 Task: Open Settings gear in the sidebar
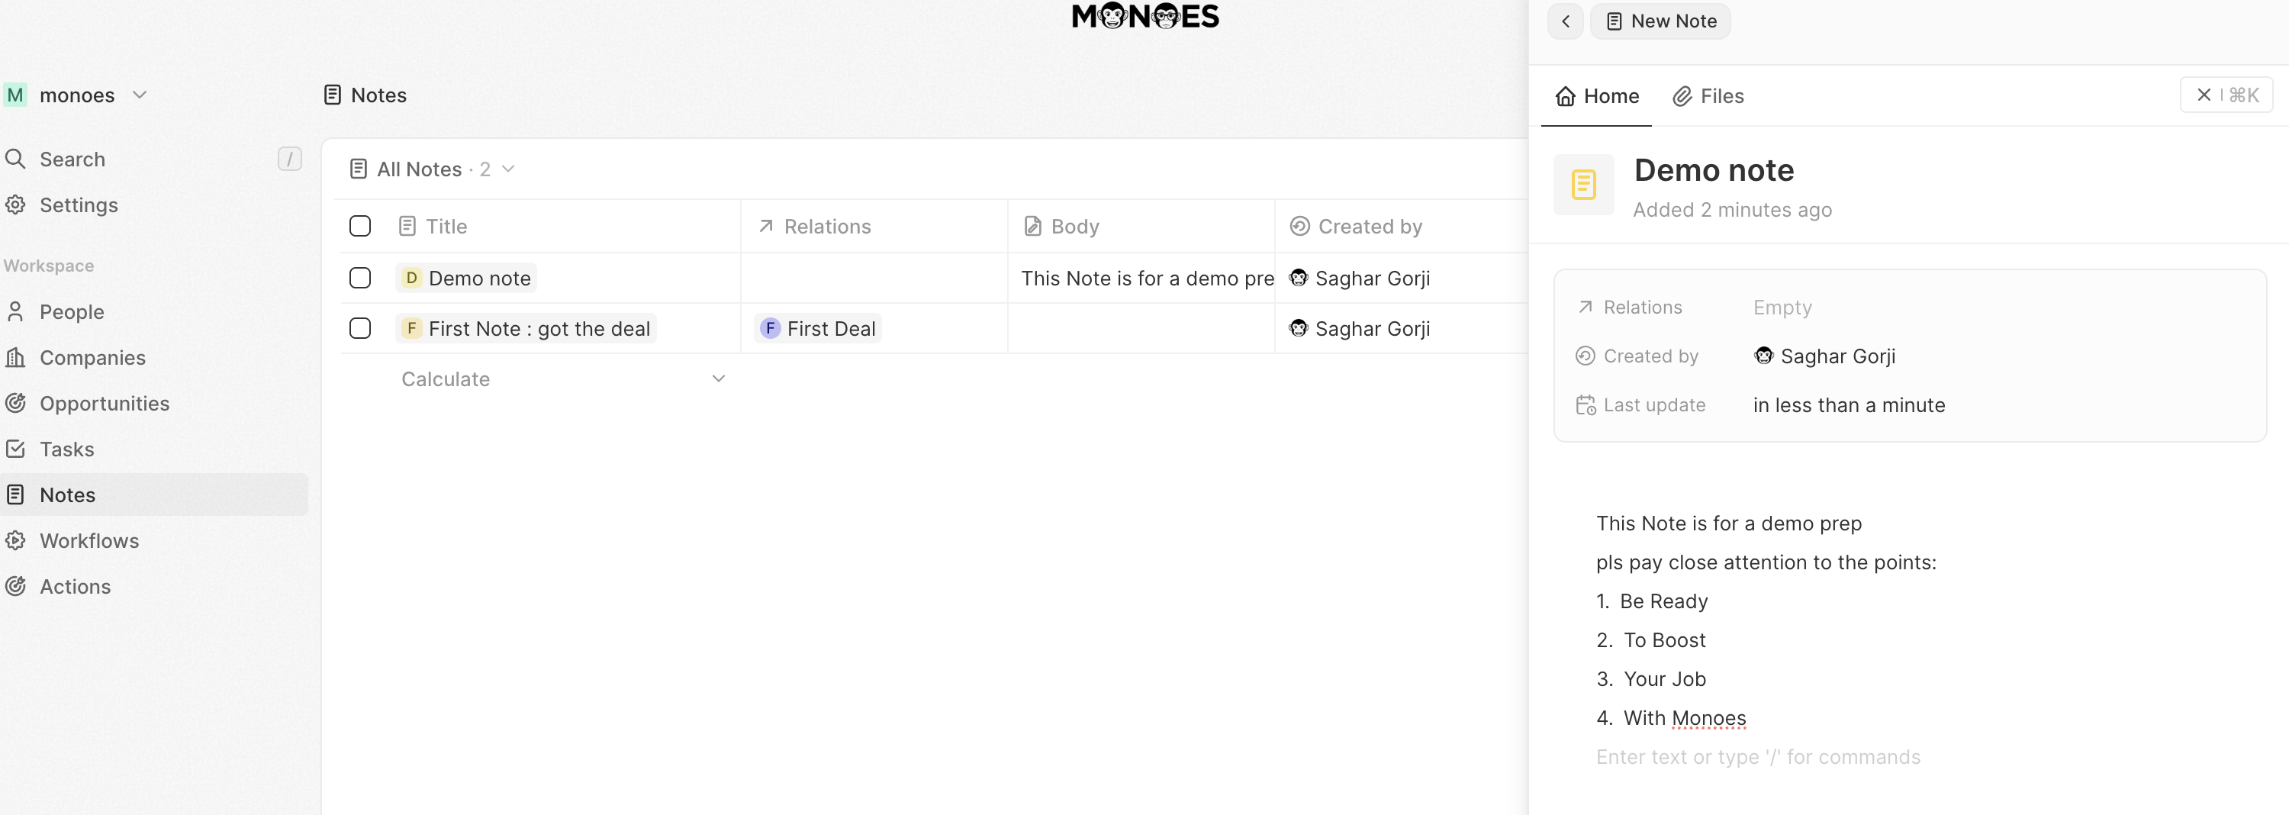coord(78,205)
